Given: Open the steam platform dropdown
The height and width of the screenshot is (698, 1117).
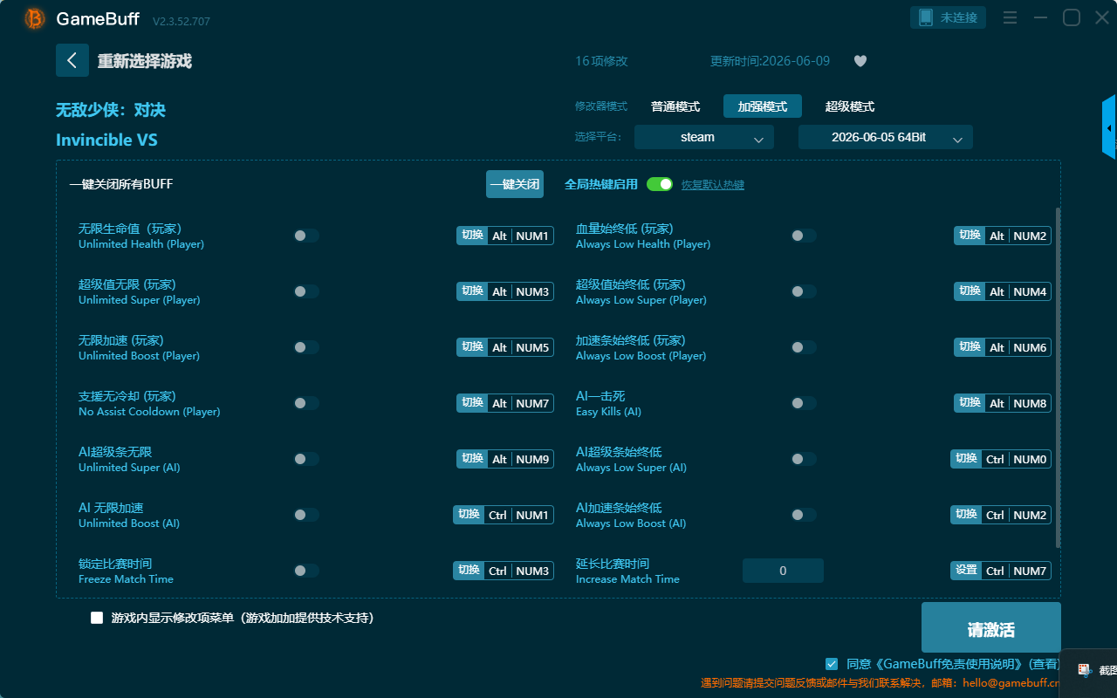Looking at the screenshot, I should click(704, 137).
